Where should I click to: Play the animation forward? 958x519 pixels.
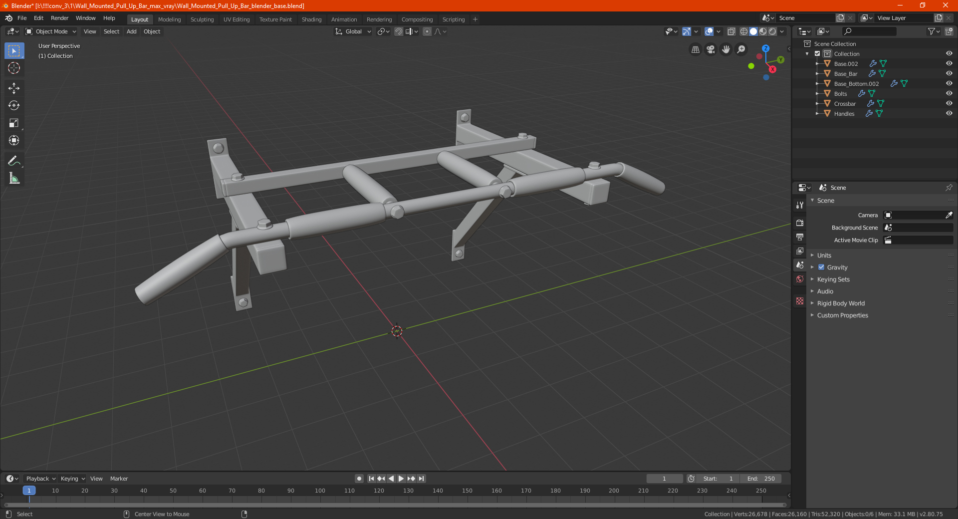401,479
